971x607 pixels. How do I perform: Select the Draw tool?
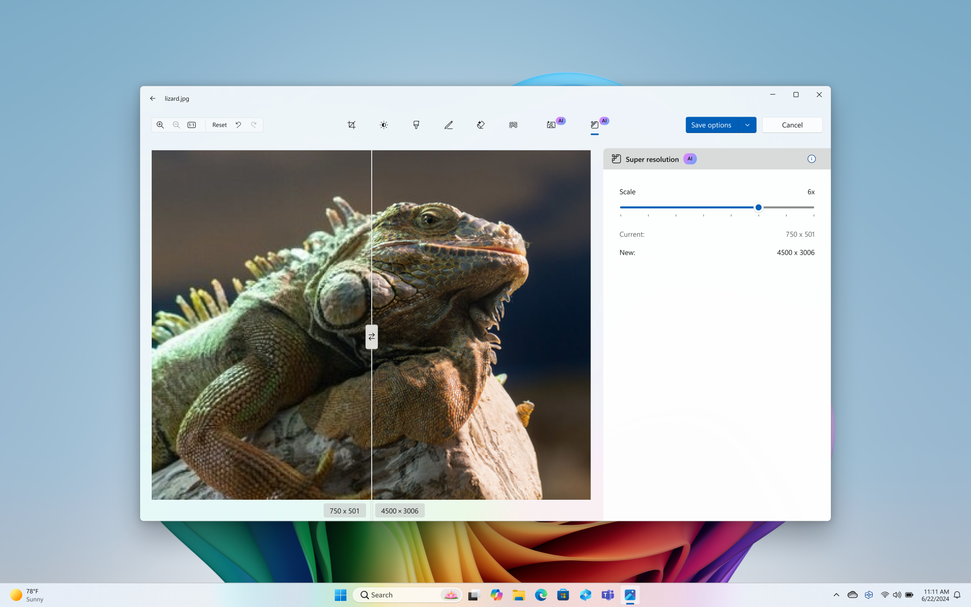coord(448,125)
